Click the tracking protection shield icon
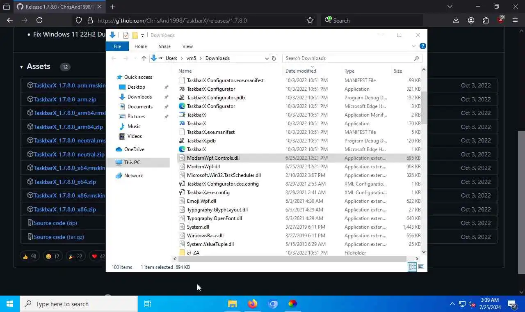Screen dimensions: 525x312 coord(79,20)
